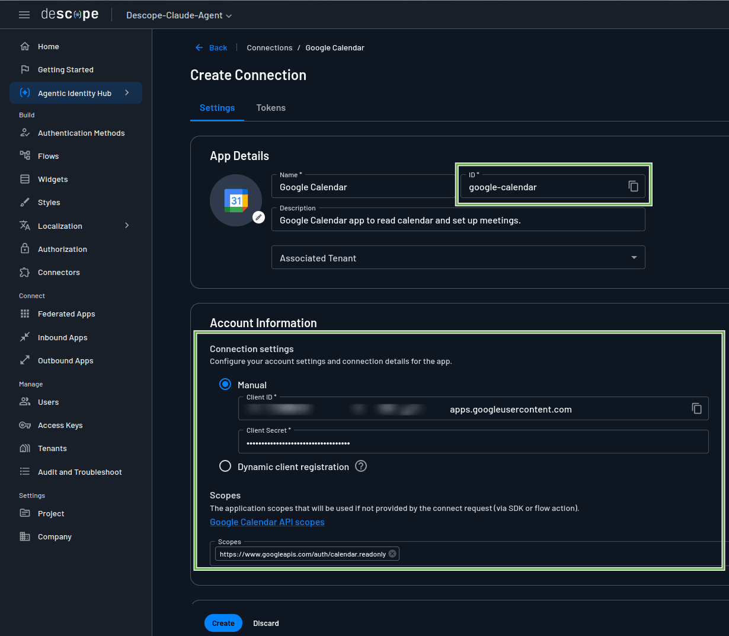Select Dynamic client registration radio option

(225, 466)
